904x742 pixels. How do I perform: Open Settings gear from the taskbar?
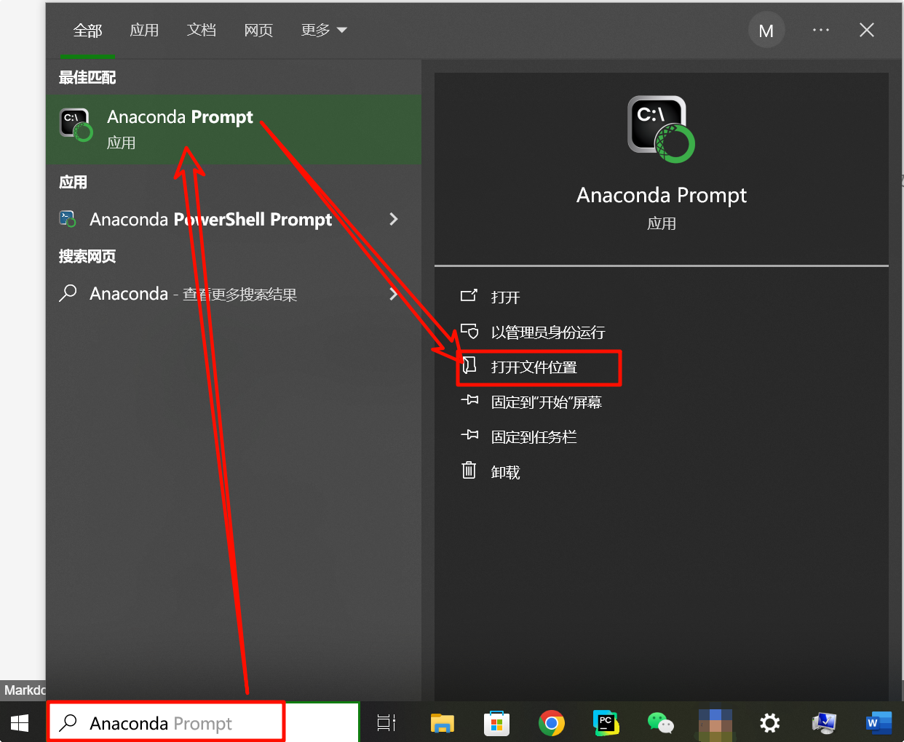[769, 722]
